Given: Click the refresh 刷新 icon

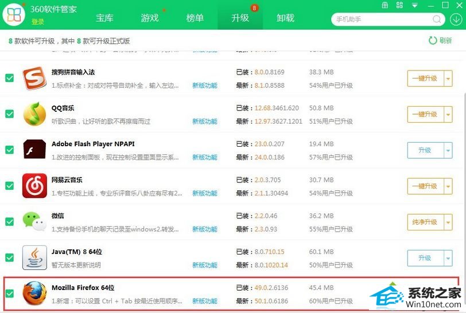Looking at the screenshot, I should [x=432, y=40].
